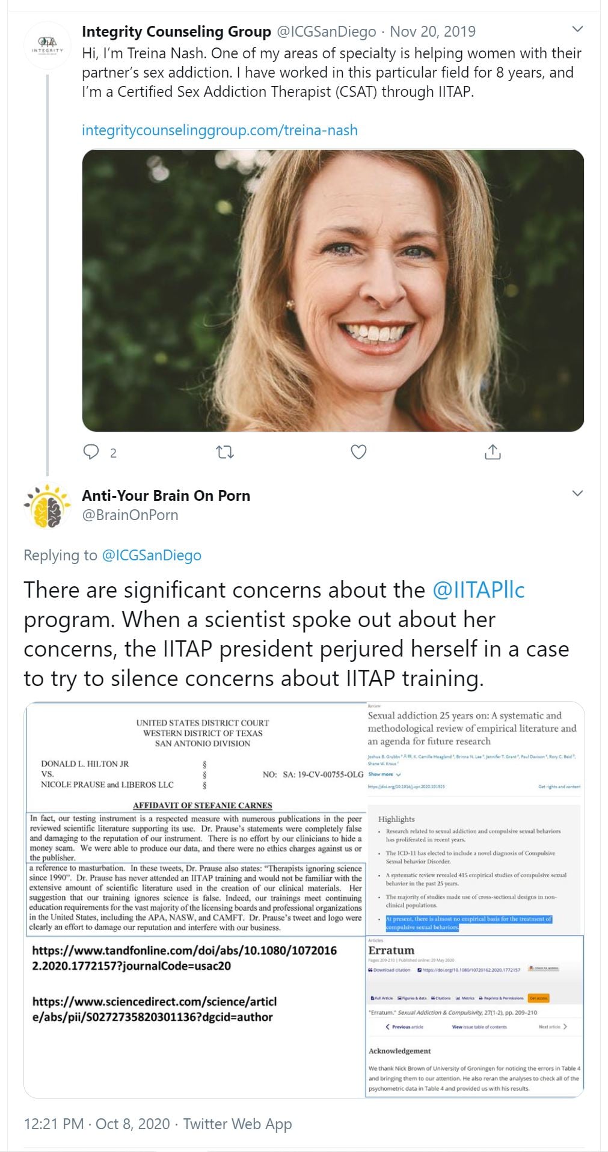Click the Nov 20, 2019 timestamp
Viewport: 608px width, 1152px height.
click(432, 31)
